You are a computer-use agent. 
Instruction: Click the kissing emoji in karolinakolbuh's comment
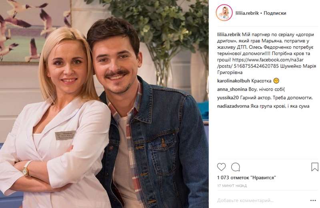[276, 81]
